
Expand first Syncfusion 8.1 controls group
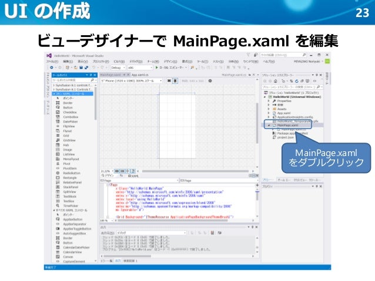tap(54, 85)
